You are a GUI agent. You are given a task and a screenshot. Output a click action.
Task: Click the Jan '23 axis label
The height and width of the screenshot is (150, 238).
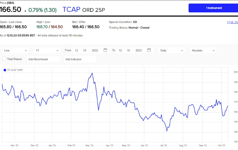pos(52,145)
